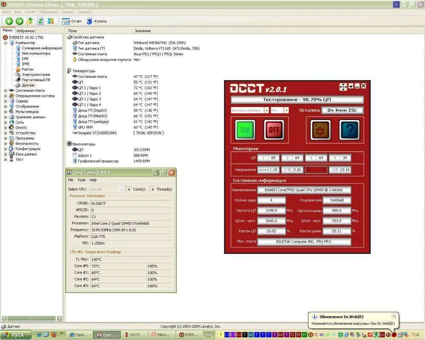Click the Купить button in EVEREST toolbar
This screenshot has width=425, height=340.
coord(97,21)
